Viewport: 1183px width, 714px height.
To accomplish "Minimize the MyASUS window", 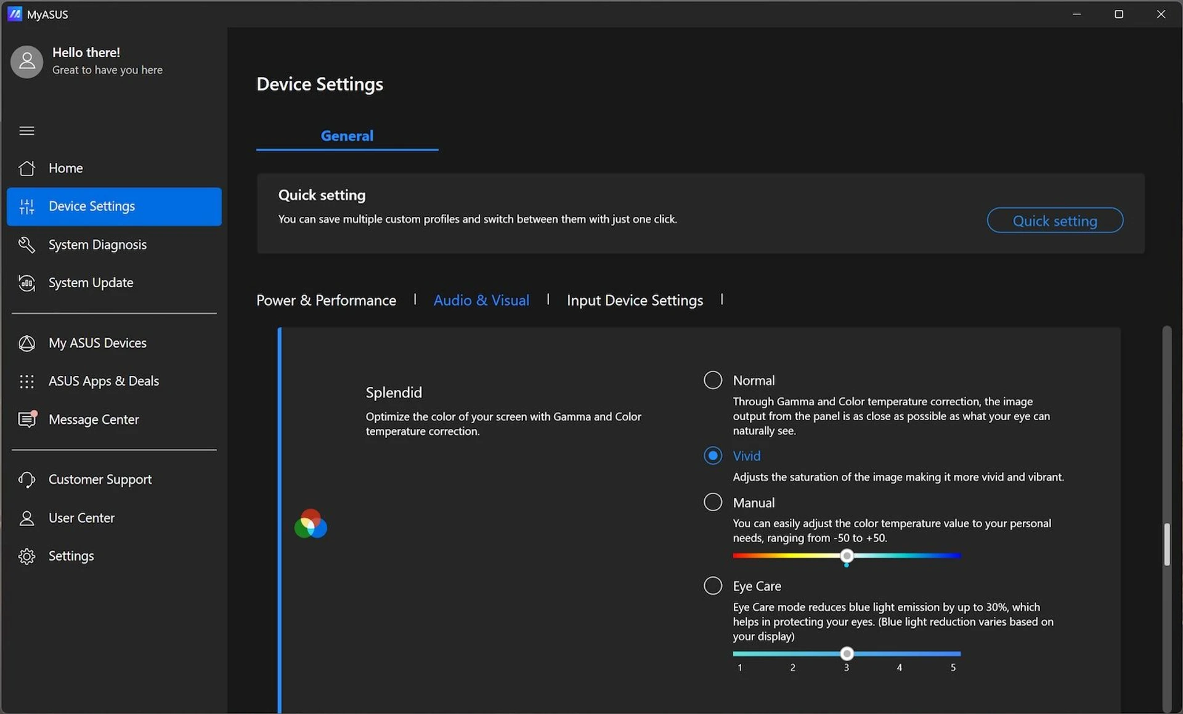I will (1076, 14).
